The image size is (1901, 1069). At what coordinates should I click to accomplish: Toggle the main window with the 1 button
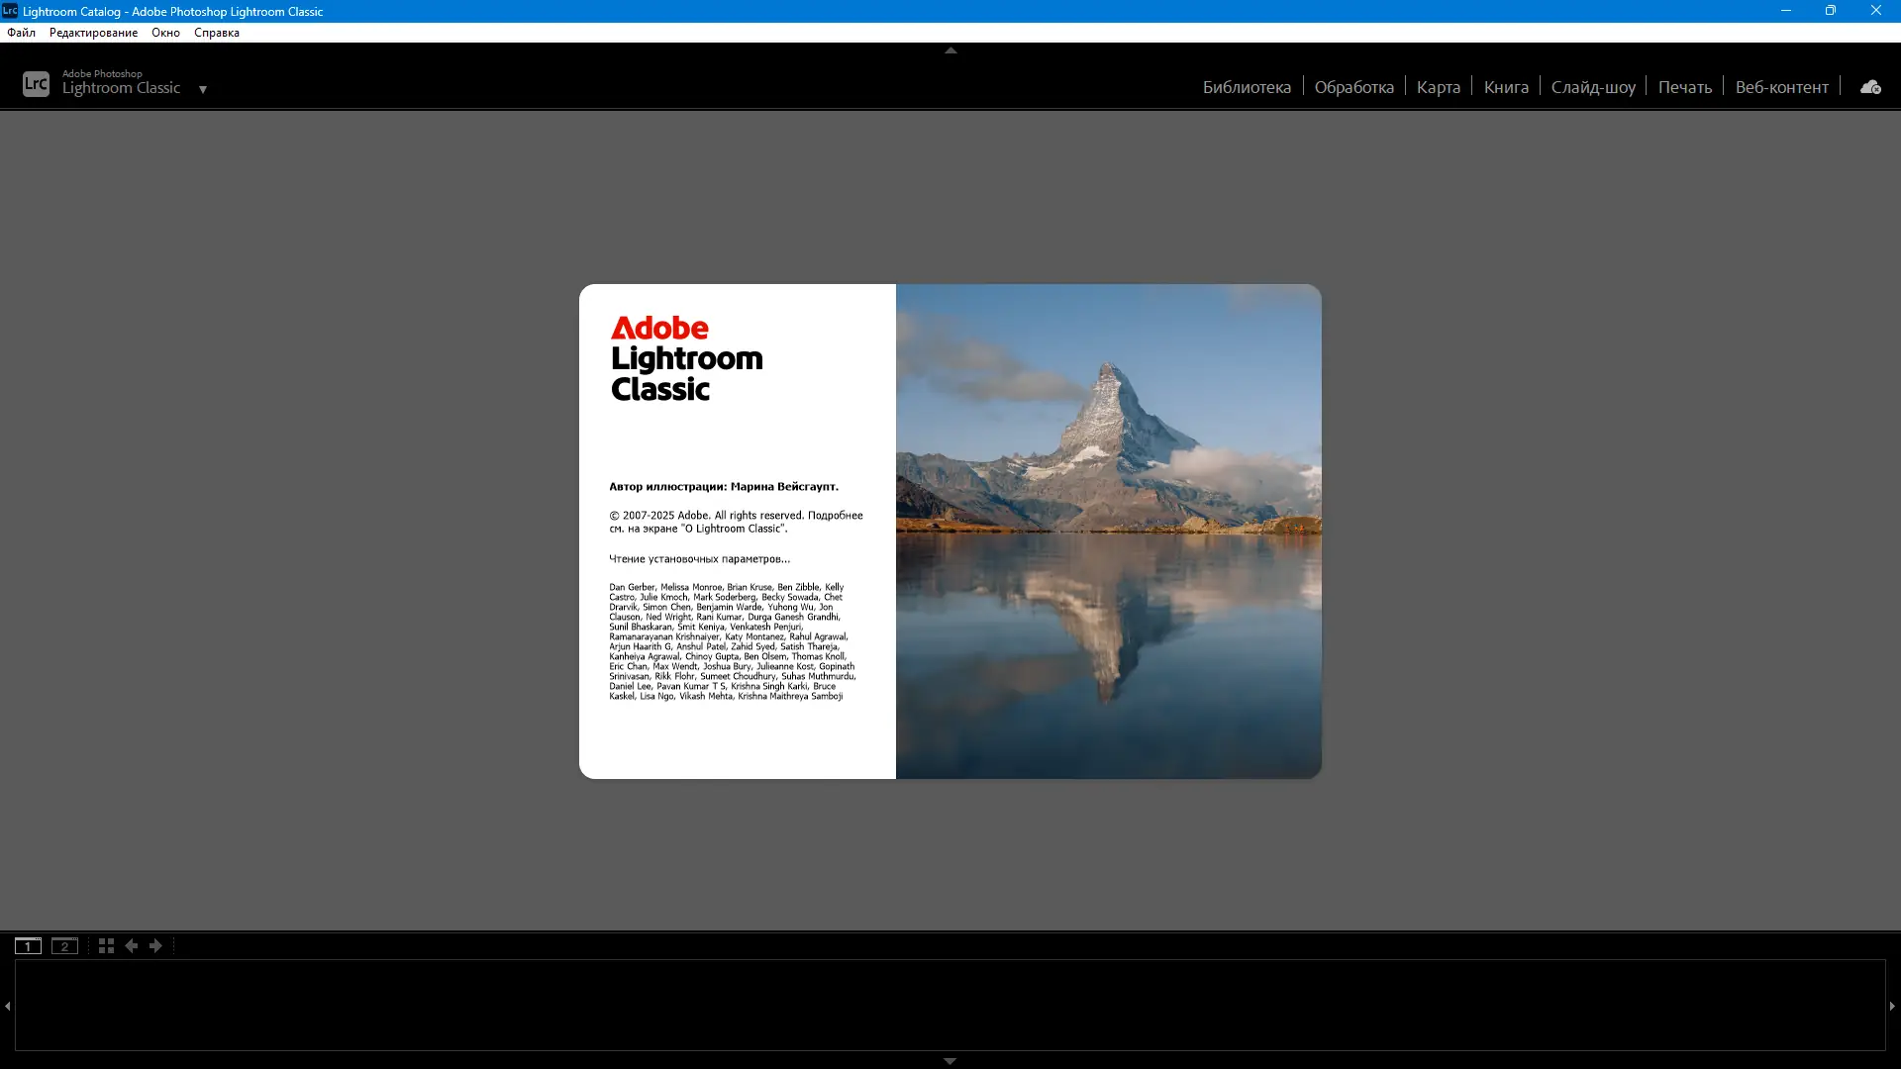(28, 946)
